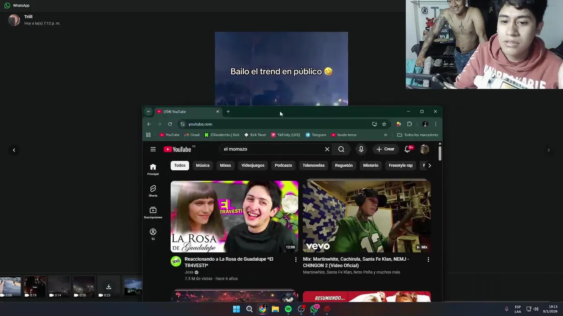Open Suscripciones in the YouTube sidebar

(x=153, y=212)
